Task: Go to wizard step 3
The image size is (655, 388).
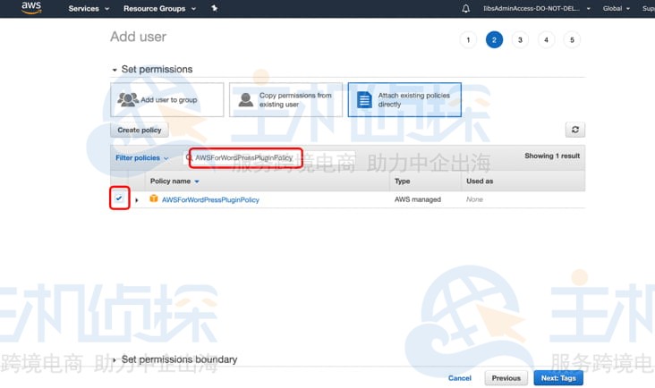Action: pos(520,40)
